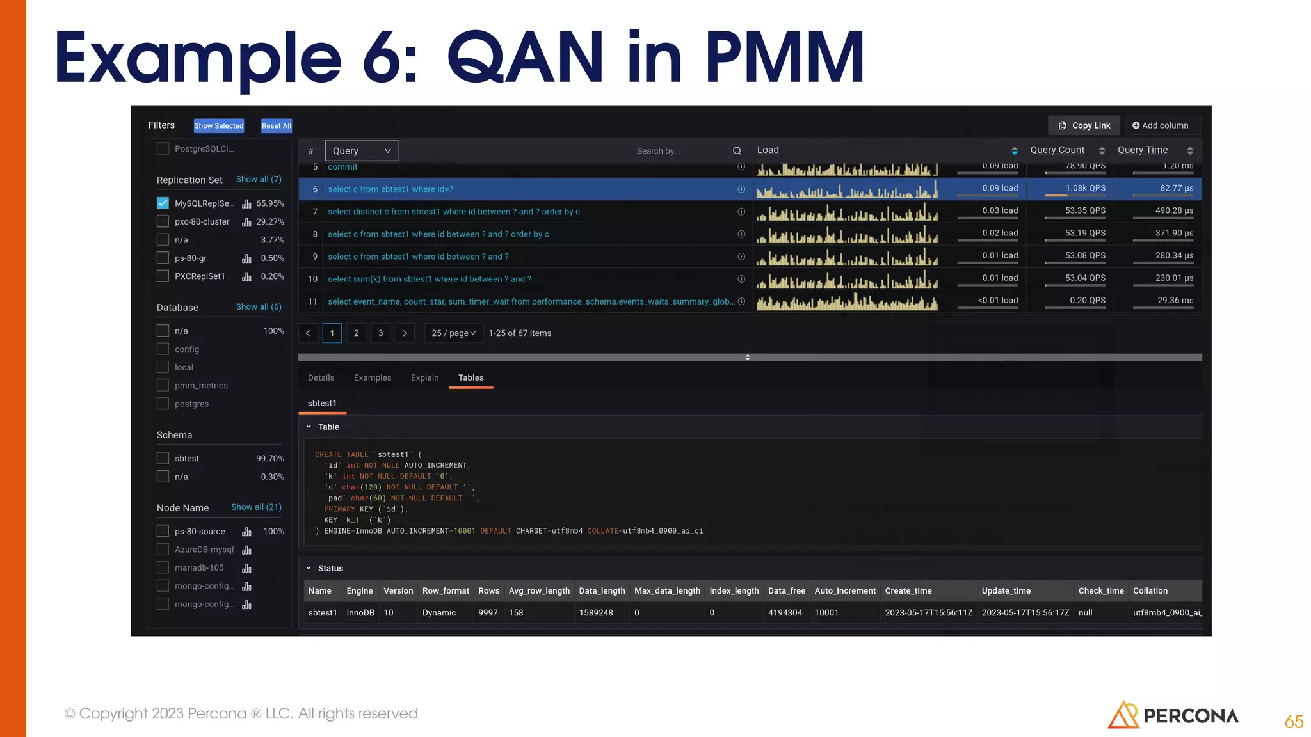This screenshot has height=737, width=1311.
Task: Check pxc-80-cluster filter checkbox
Action: pos(163,221)
